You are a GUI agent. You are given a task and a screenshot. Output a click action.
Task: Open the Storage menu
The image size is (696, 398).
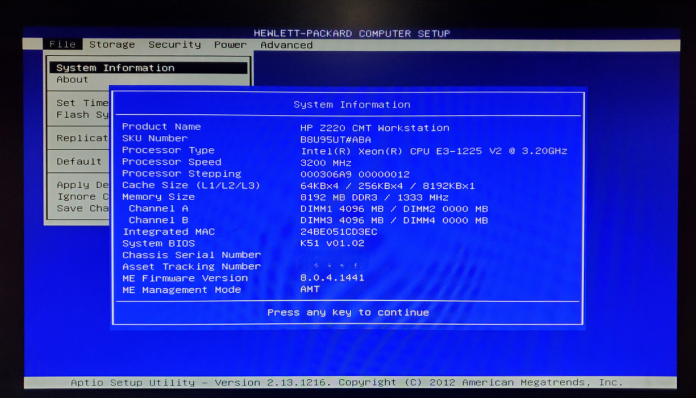click(112, 44)
